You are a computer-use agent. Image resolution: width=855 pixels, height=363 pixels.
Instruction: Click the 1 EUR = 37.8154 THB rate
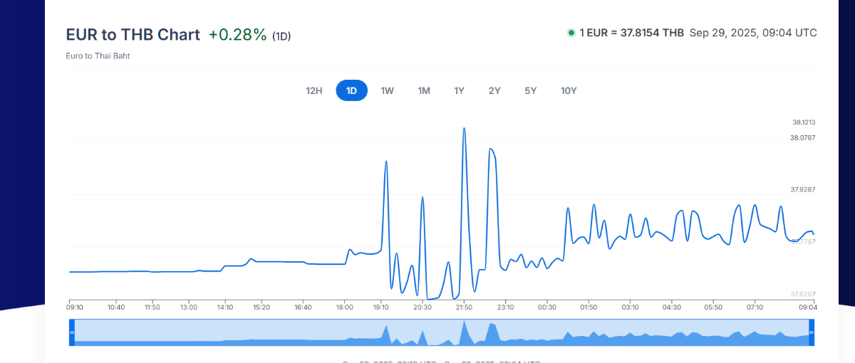(632, 33)
